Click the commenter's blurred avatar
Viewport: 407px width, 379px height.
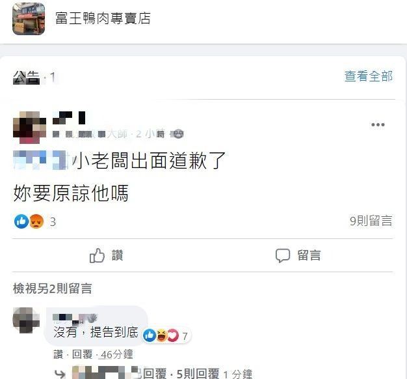[26, 320]
